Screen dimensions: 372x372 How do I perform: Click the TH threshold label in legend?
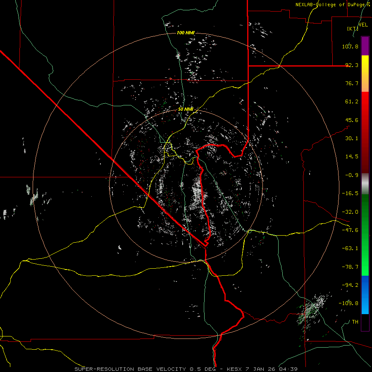pos(355,322)
